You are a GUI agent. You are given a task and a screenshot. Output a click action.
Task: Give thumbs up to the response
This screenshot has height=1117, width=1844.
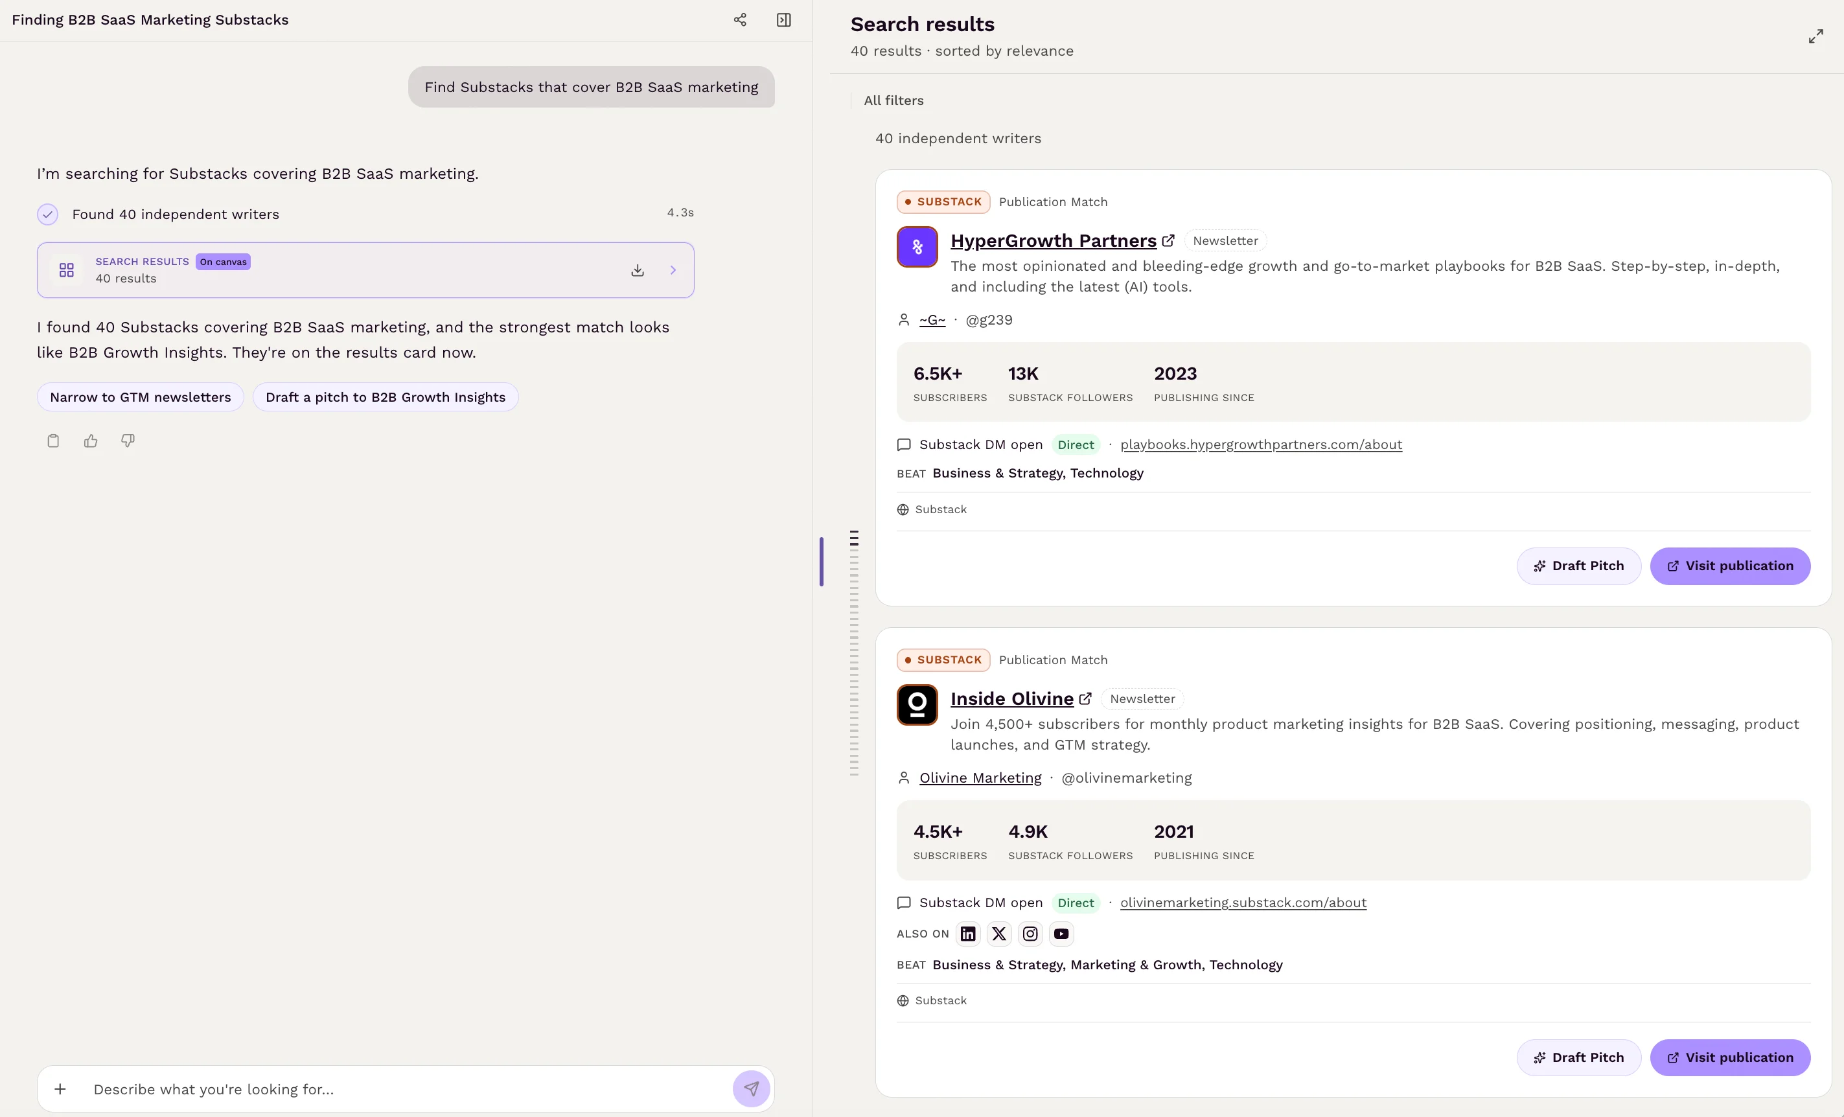click(x=91, y=441)
